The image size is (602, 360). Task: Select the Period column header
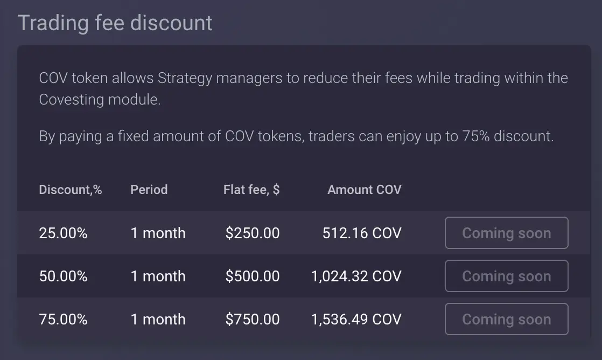(149, 189)
